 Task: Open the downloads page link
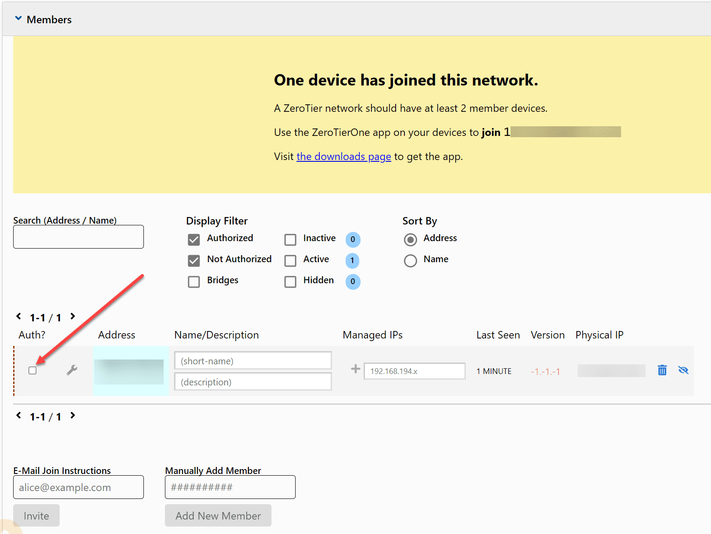[343, 157]
